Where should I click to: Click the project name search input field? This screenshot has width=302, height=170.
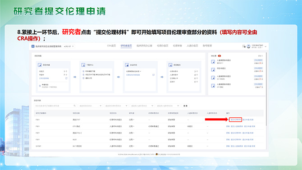(55, 106)
